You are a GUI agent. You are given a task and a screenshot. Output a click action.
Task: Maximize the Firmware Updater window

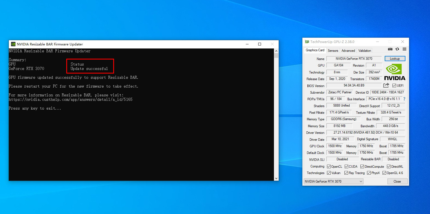[260, 44]
